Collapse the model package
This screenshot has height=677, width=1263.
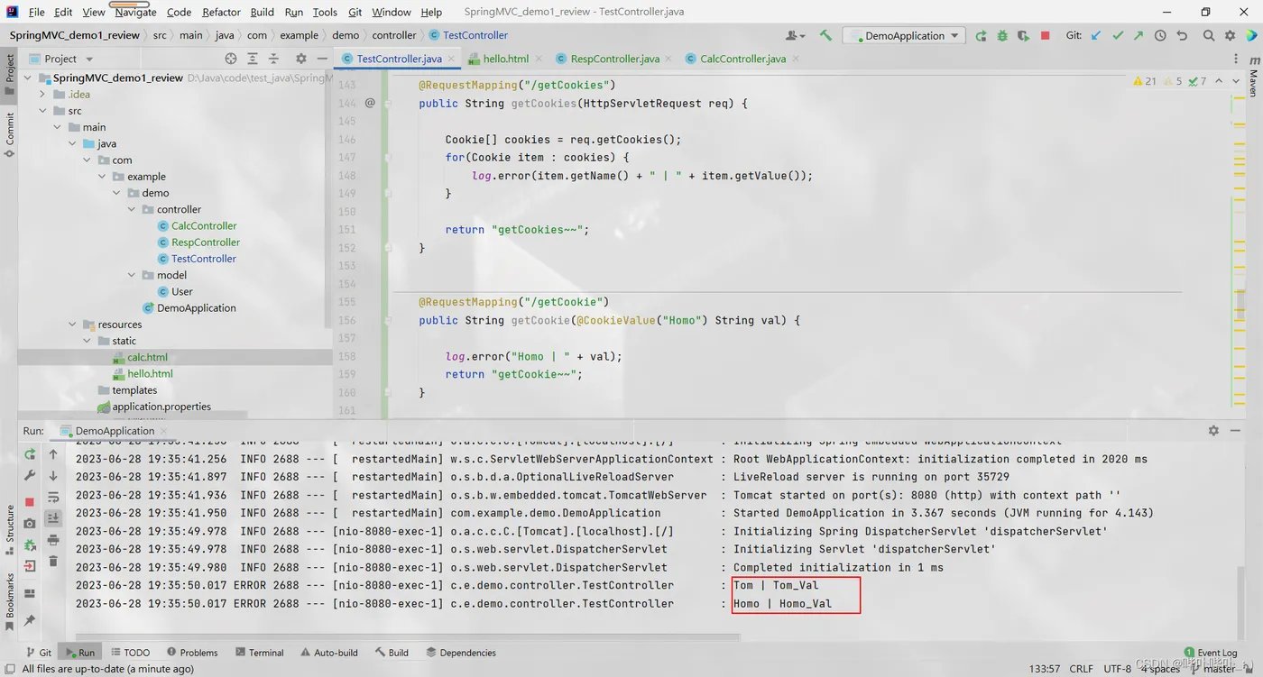click(x=132, y=275)
